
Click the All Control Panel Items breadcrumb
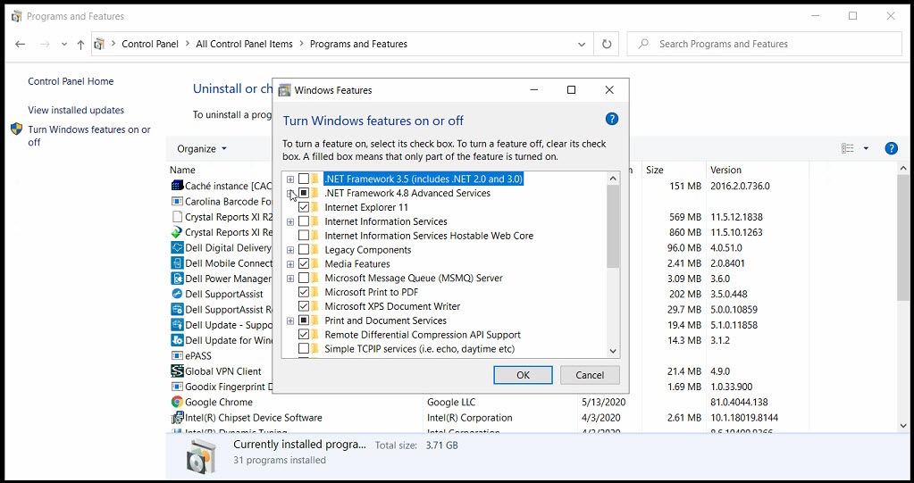pos(244,44)
